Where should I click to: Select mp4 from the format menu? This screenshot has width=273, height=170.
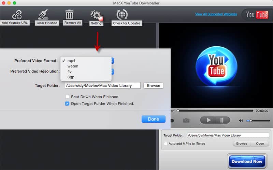point(86,61)
